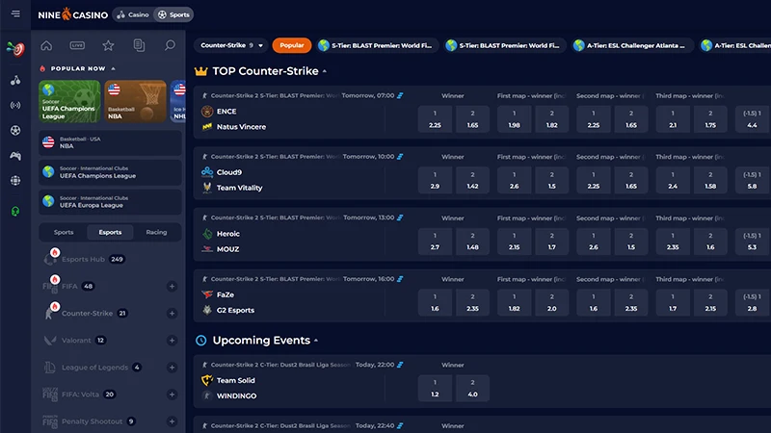Select the Sports tab in sidebar
The width and height of the screenshot is (771, 433).
click(64, 232)
